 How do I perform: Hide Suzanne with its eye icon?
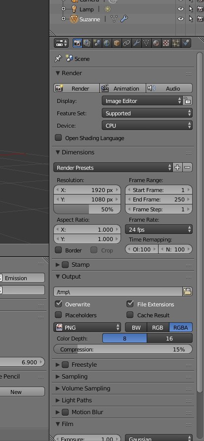point(181,19)
